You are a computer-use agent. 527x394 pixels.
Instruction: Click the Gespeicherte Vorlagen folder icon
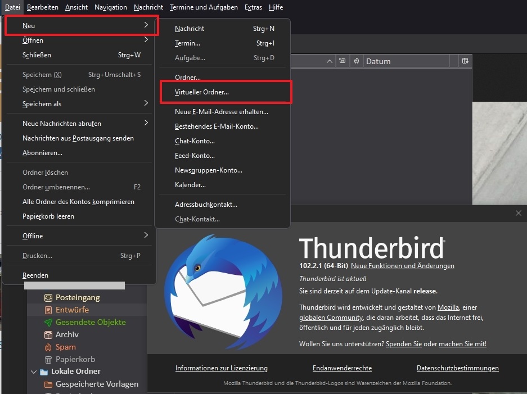coord(48,384)
